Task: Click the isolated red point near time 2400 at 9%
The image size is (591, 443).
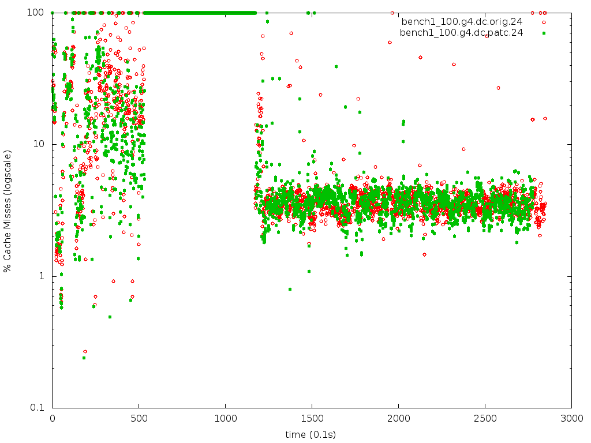Action: tap(463, 149)
